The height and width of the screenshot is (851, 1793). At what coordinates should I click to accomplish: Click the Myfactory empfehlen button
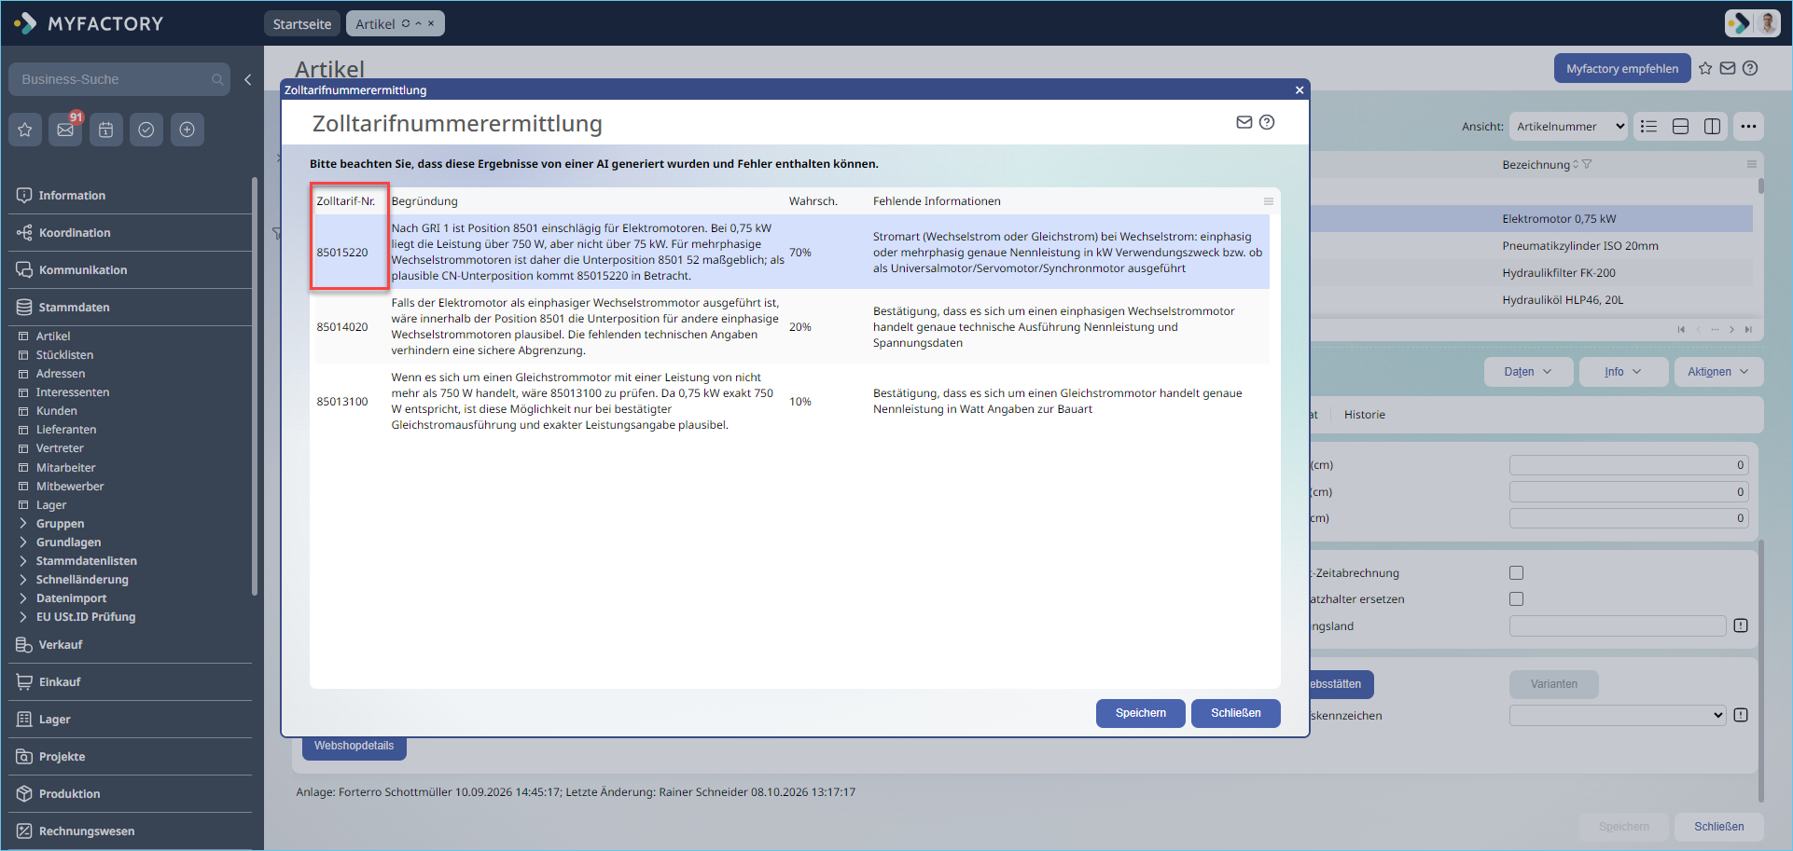click(1622, 68)
